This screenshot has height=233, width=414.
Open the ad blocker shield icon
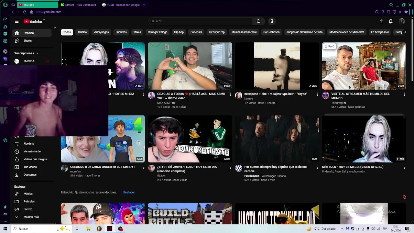coord(394,12)
